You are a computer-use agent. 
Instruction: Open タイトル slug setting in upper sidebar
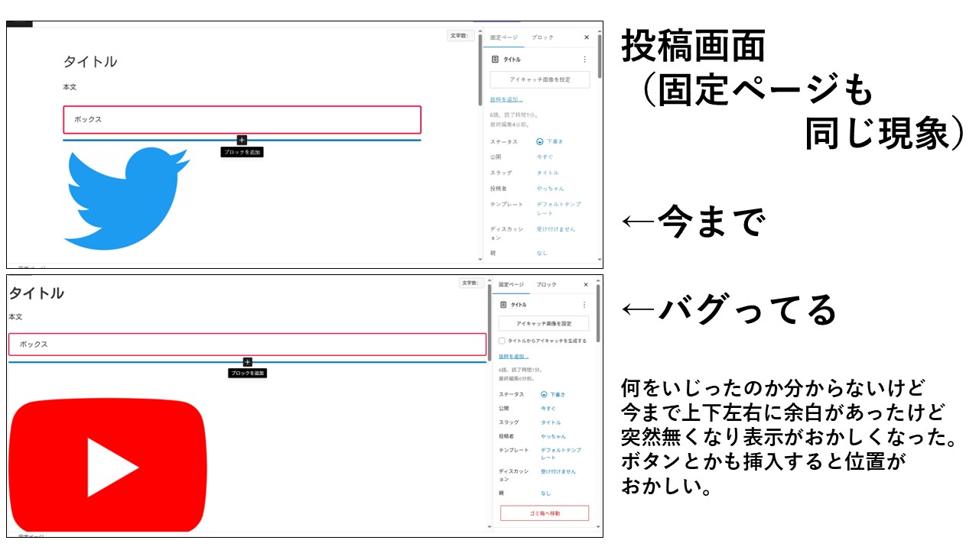click(548, 173)
